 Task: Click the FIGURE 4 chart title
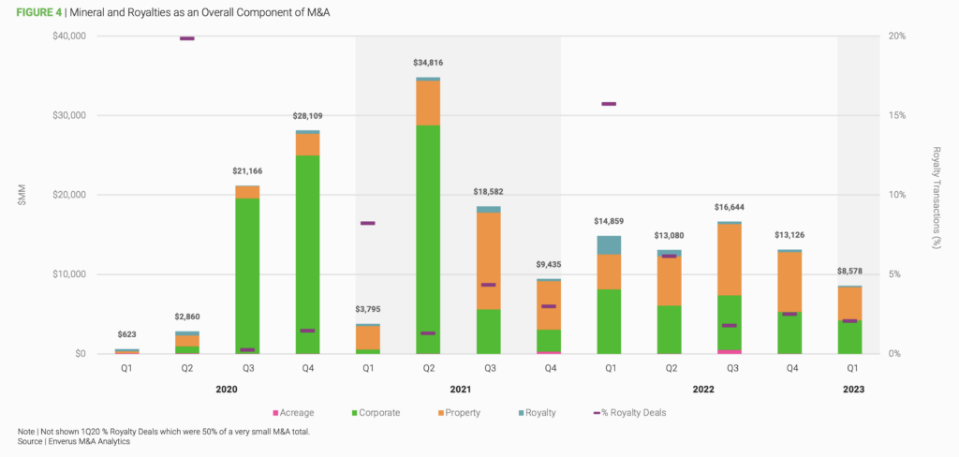[173, 12]
